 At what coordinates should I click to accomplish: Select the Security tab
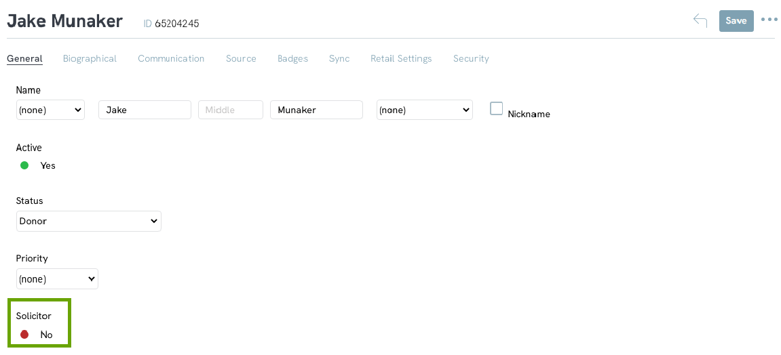(x=471, y=59)
